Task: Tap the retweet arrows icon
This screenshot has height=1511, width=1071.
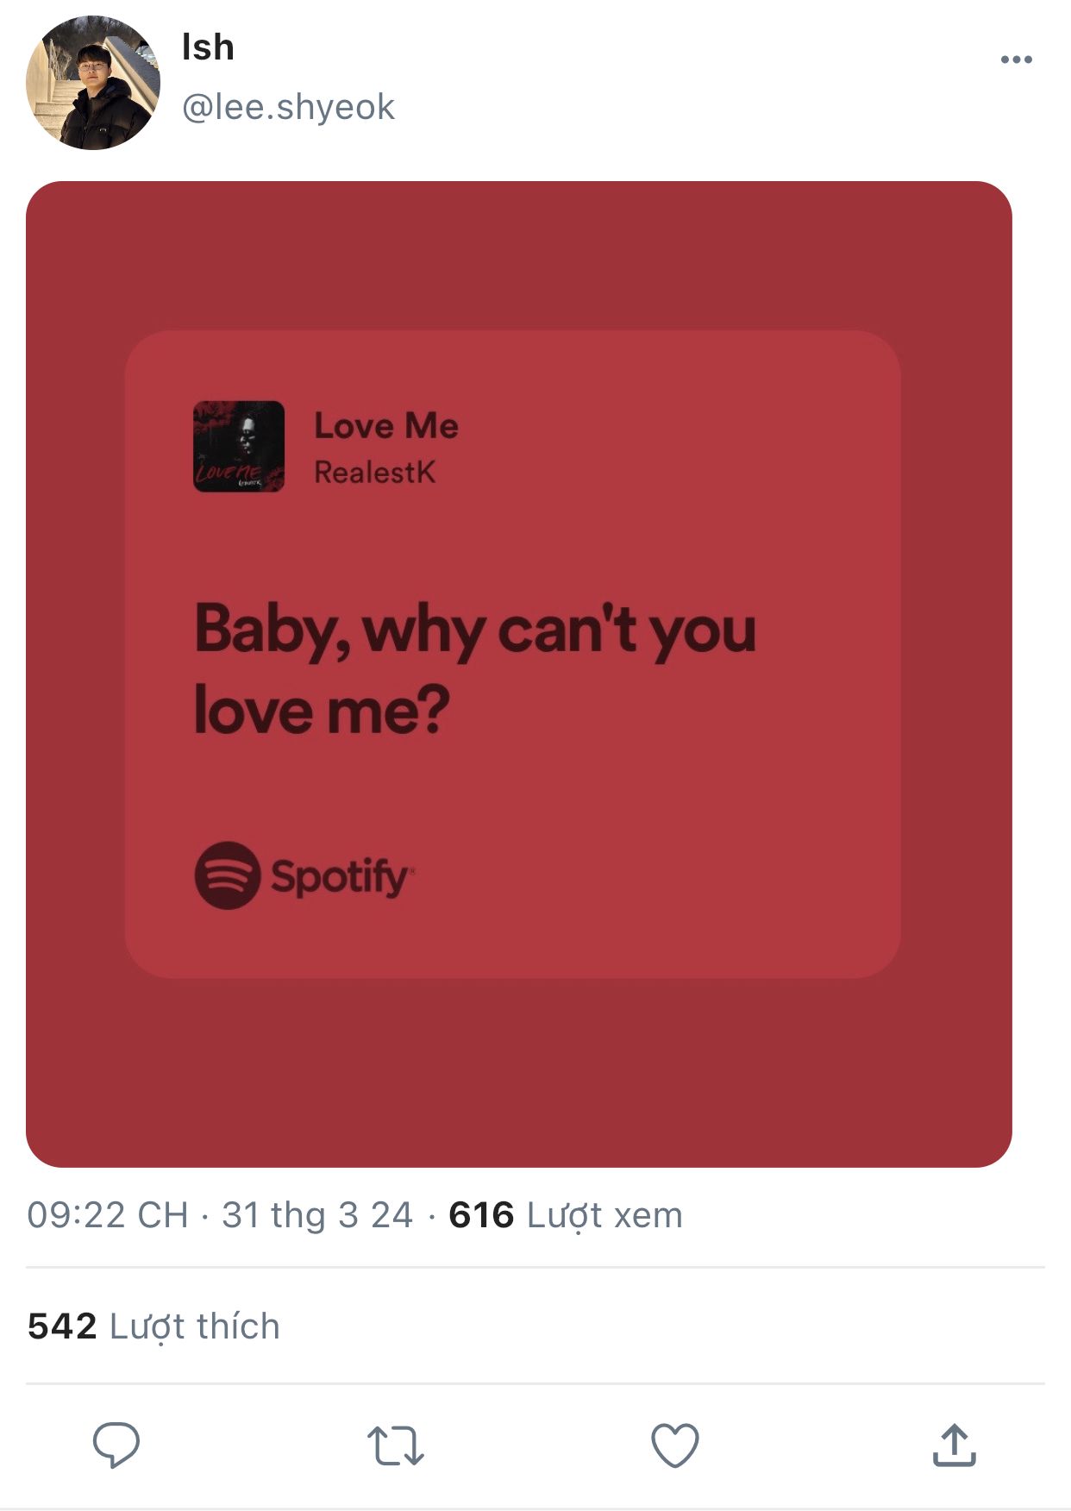Action: pyautogui.click(x=395, y=1446)
